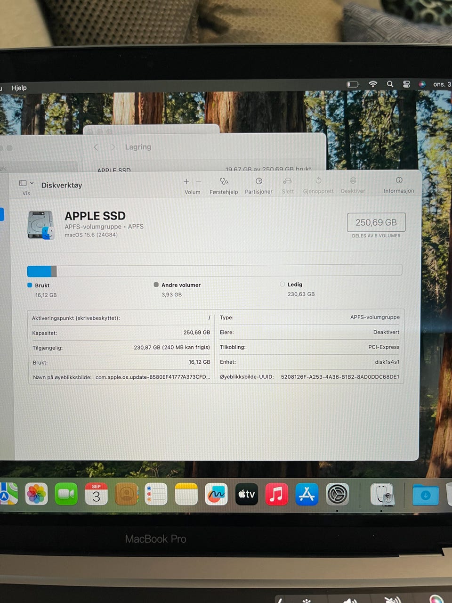452x603 pixels.
Task: Click the DELES AV 5 VOLUMER label
Action: click(x=376, y=236)
